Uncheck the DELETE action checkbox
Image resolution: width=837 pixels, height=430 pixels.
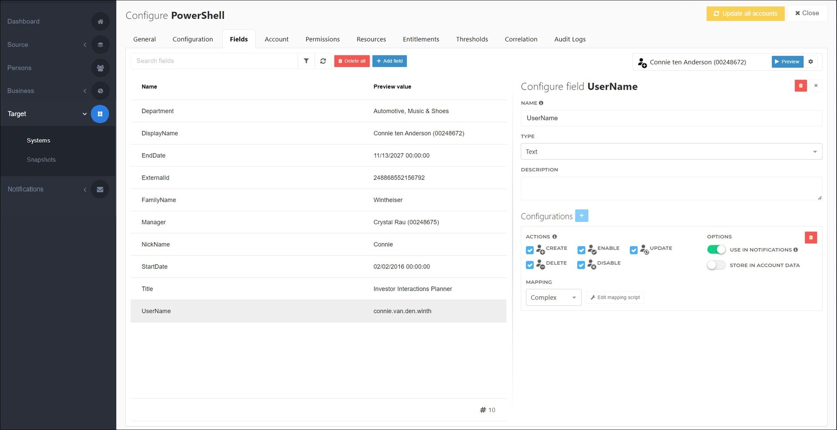[530, 265]
